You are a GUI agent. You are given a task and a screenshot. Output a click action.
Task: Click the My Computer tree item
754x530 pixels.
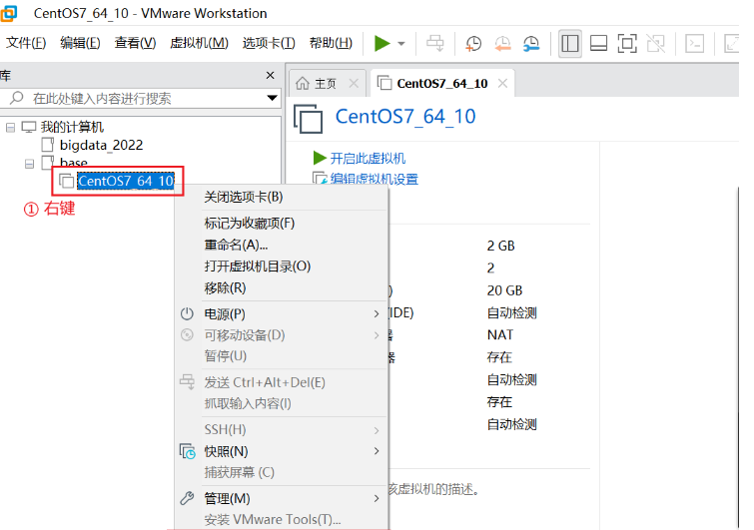[72, 127]
